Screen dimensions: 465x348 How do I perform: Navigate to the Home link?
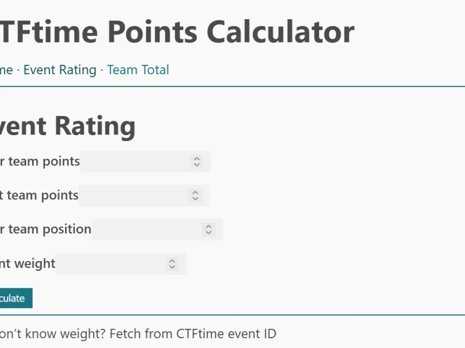coord(6,70)
